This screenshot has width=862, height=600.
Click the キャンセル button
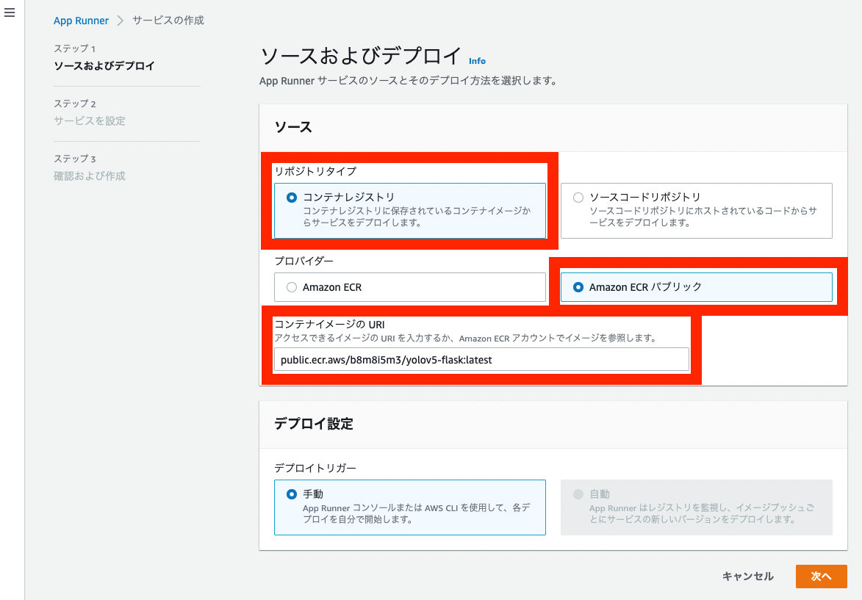[747, 576]
